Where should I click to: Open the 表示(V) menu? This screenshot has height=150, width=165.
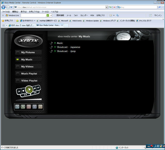(x=23, y=12)
